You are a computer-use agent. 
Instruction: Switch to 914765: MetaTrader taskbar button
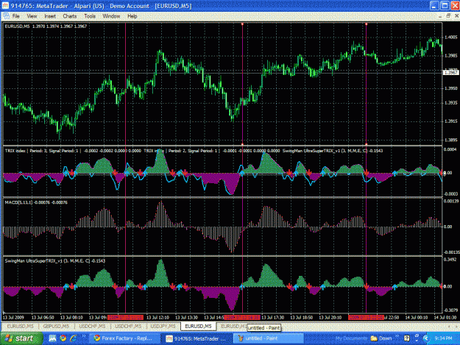[196, 338]
